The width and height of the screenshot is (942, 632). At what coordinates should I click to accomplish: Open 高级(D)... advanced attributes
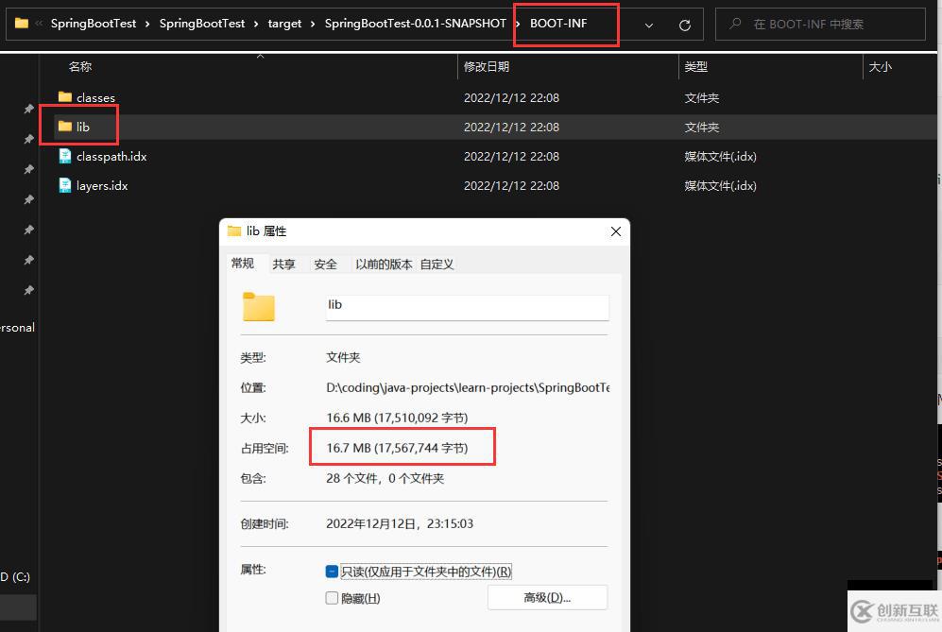(x=547, y=598)
